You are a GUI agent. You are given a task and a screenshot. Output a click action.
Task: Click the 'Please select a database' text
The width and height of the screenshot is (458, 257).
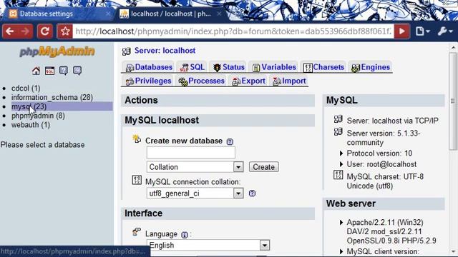click(x=43, y=145)
